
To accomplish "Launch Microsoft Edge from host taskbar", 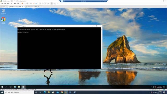I will coord(45,92).
